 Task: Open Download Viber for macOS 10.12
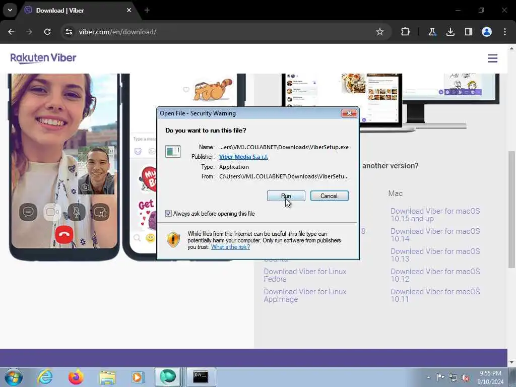(435, 275)
